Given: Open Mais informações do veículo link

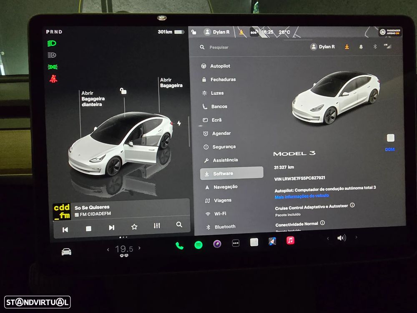Looking at the screenshot, I should pos(301,197).
